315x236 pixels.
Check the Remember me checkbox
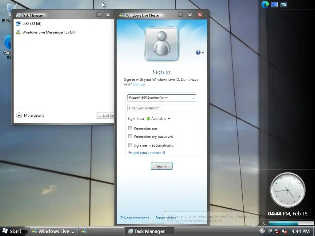(130, 128)
